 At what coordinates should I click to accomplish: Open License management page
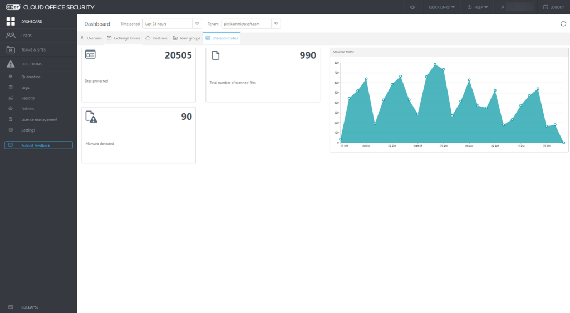pyautogui.click(x=39, y=119)
